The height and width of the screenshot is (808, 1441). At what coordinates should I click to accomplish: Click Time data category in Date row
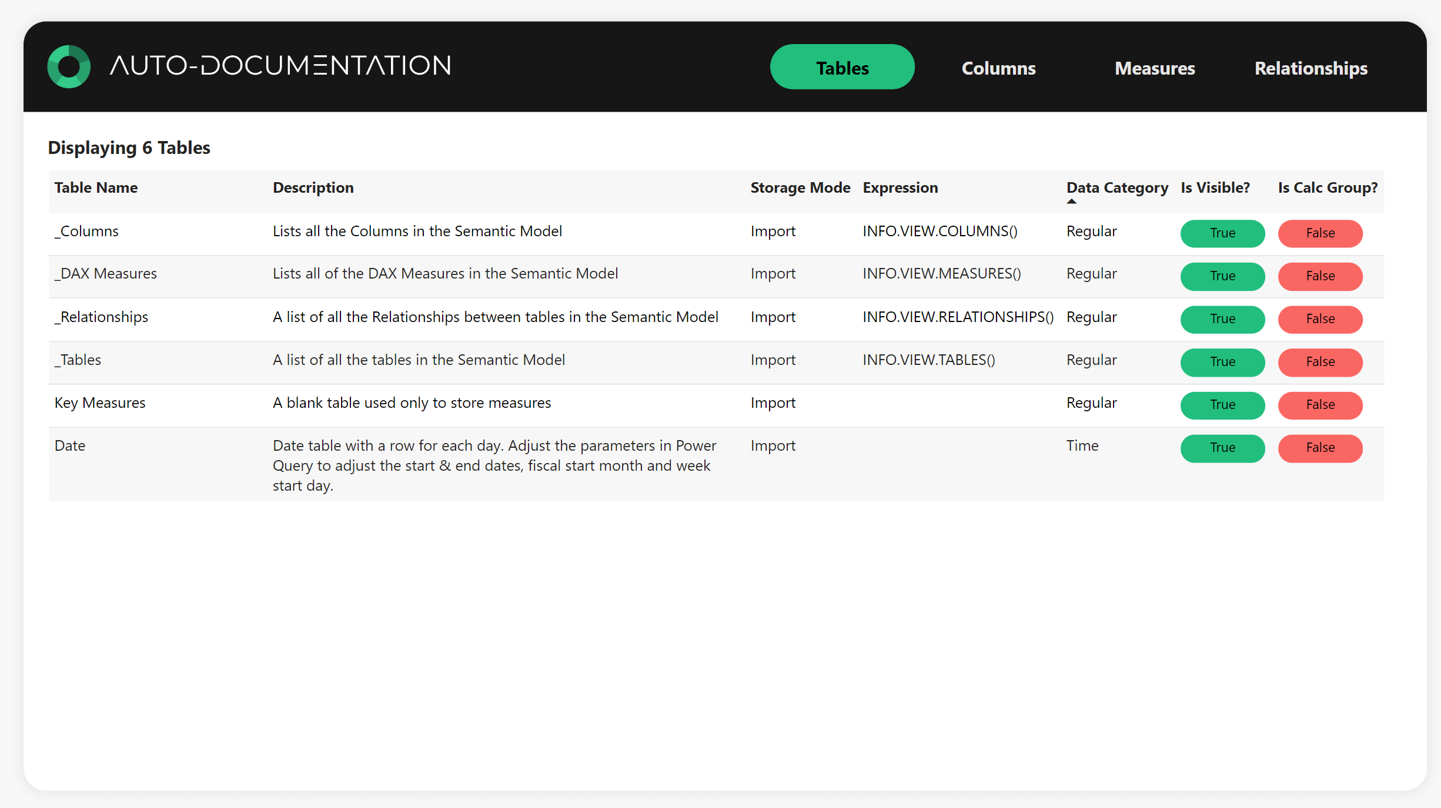coord(1082,446)
